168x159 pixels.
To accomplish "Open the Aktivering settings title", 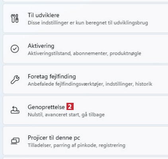I will point(41,46).
